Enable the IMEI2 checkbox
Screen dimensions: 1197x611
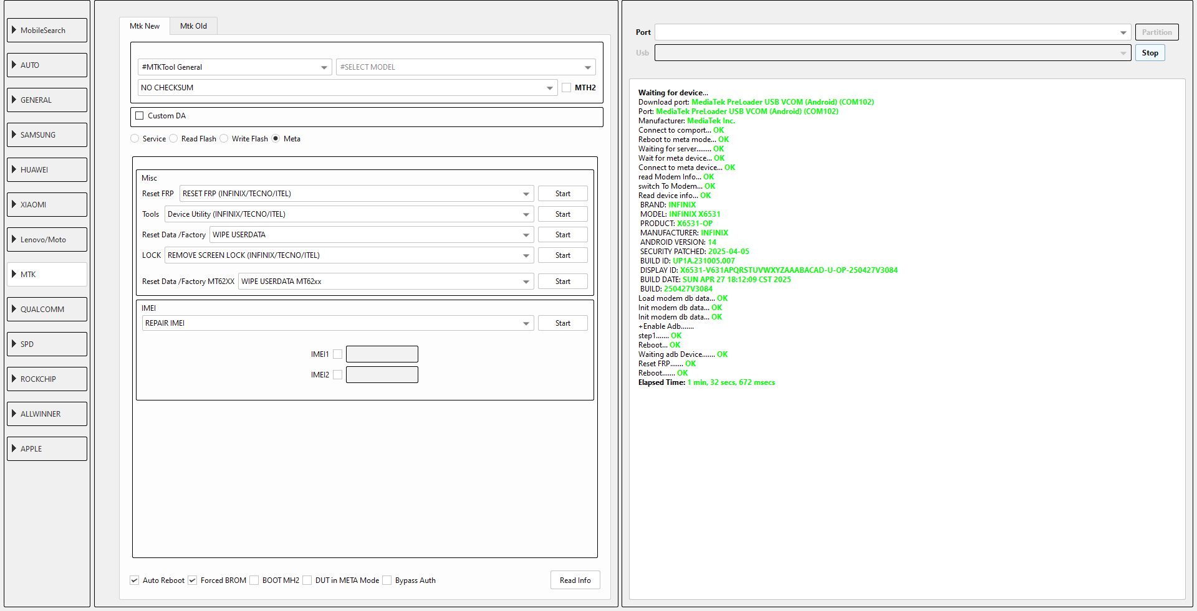pos(337,374)
